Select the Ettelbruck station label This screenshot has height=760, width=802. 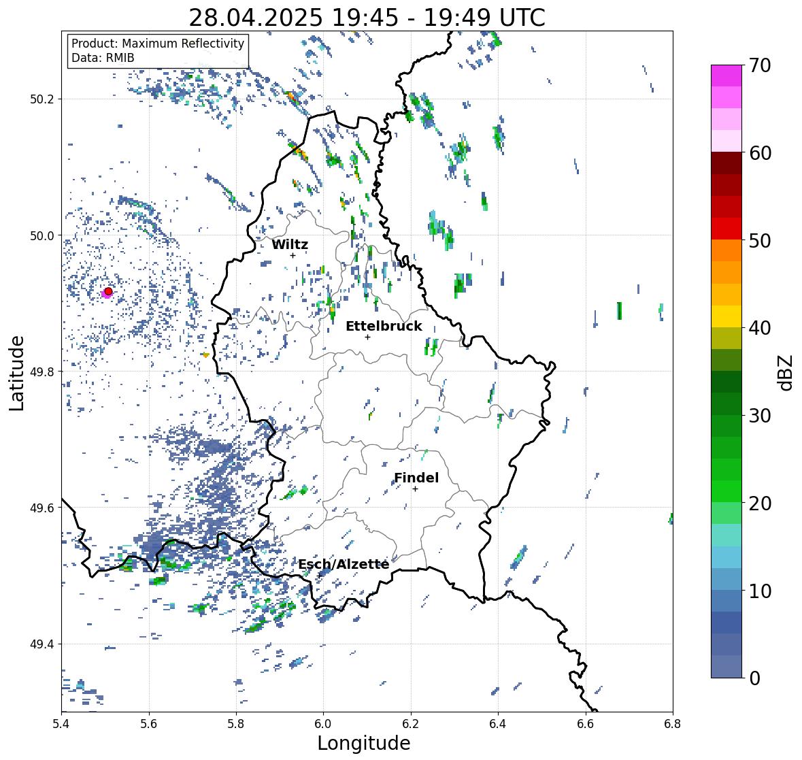384,326
